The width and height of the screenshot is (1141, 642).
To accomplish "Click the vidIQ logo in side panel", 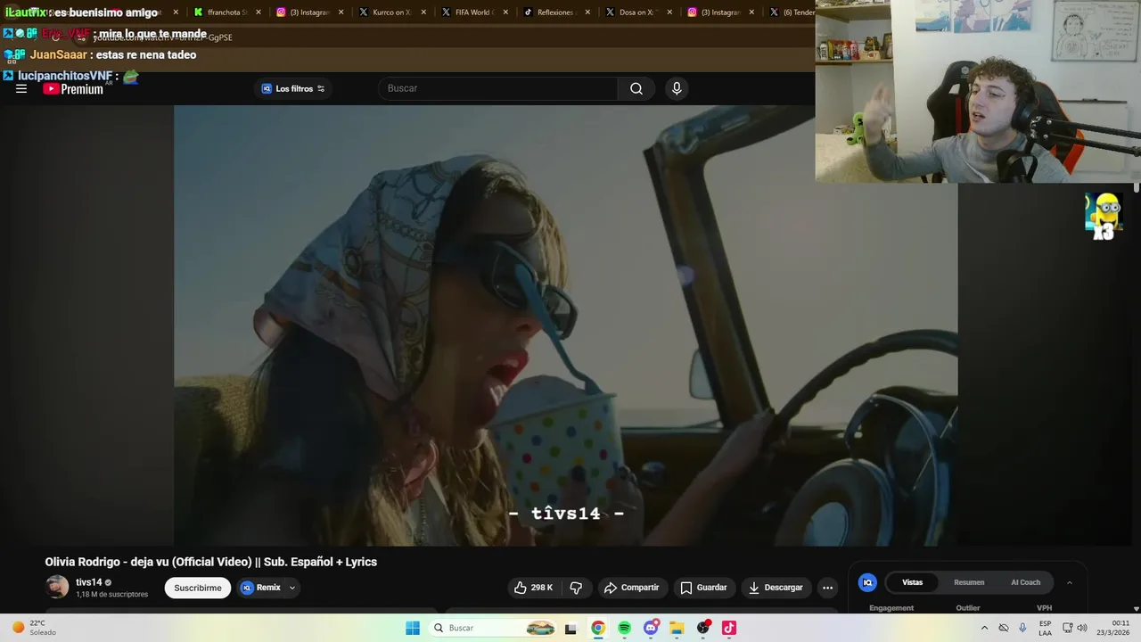I will point(867,582).
